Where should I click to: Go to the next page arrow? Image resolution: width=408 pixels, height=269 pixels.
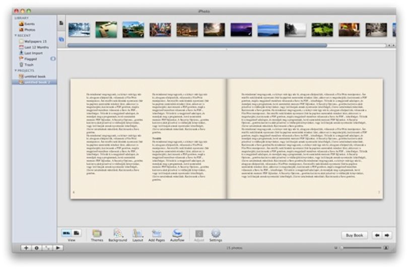pos(387,235)
